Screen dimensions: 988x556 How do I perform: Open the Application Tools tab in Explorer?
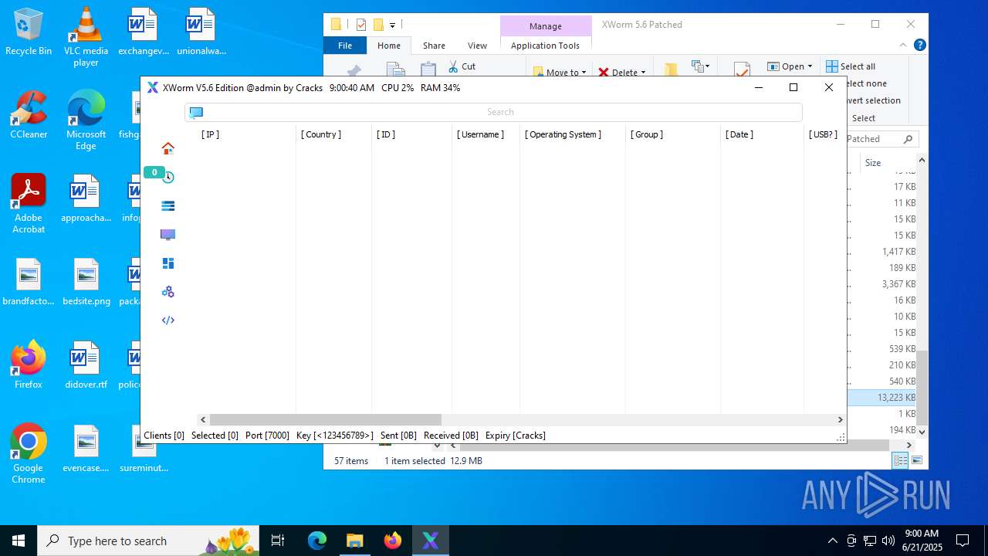click(545, 46)
